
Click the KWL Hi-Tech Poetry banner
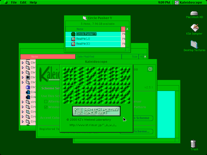[96, 111]
